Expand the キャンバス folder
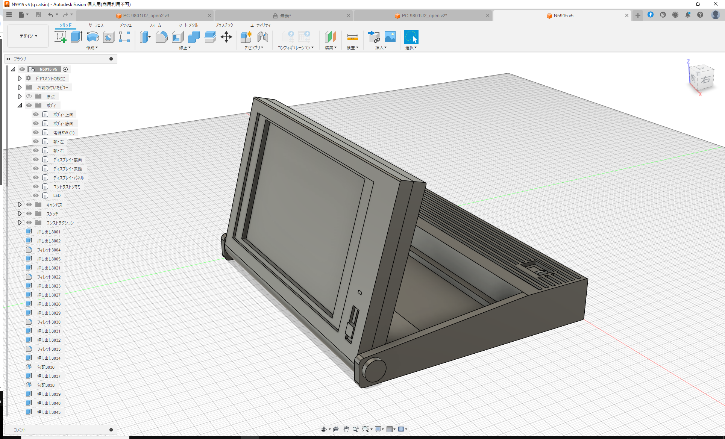The image size is (725, 439). (x=20, y=204)
